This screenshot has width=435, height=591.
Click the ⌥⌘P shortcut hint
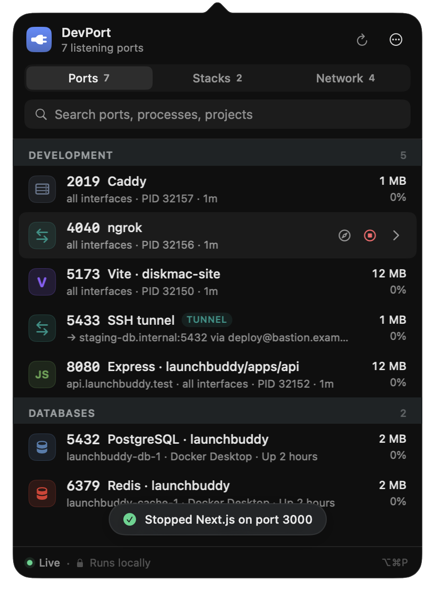click(395, 563)
